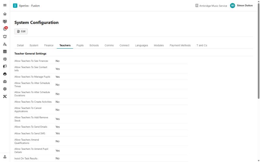
Task: Click 'Allow Teachers To Create Activities' label
Action: tap(33, 102)
